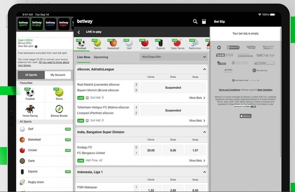Screen dimensions: 295x192
Task: Select Cricket in the live sports carousel
Action: pyautogui.click(x=145, y=44)
